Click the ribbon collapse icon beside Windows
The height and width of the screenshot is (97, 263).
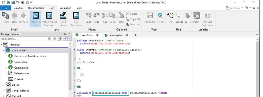pos(246,8)
